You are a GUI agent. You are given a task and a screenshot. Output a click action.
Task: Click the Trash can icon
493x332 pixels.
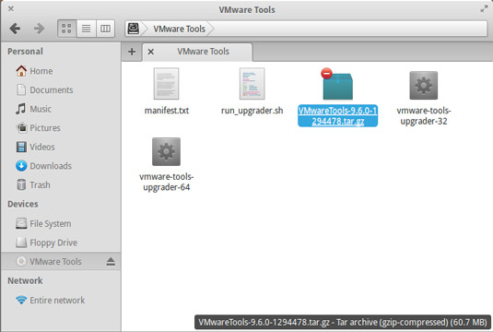21,184
